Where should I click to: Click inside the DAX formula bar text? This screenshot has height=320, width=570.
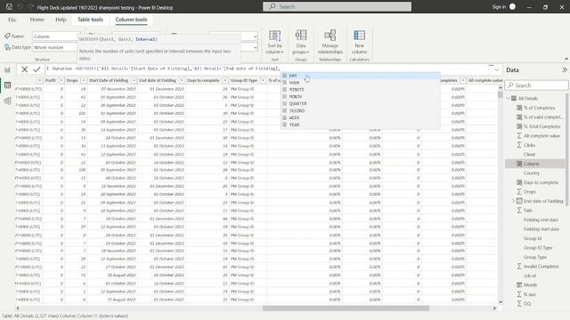pos(166,68)
